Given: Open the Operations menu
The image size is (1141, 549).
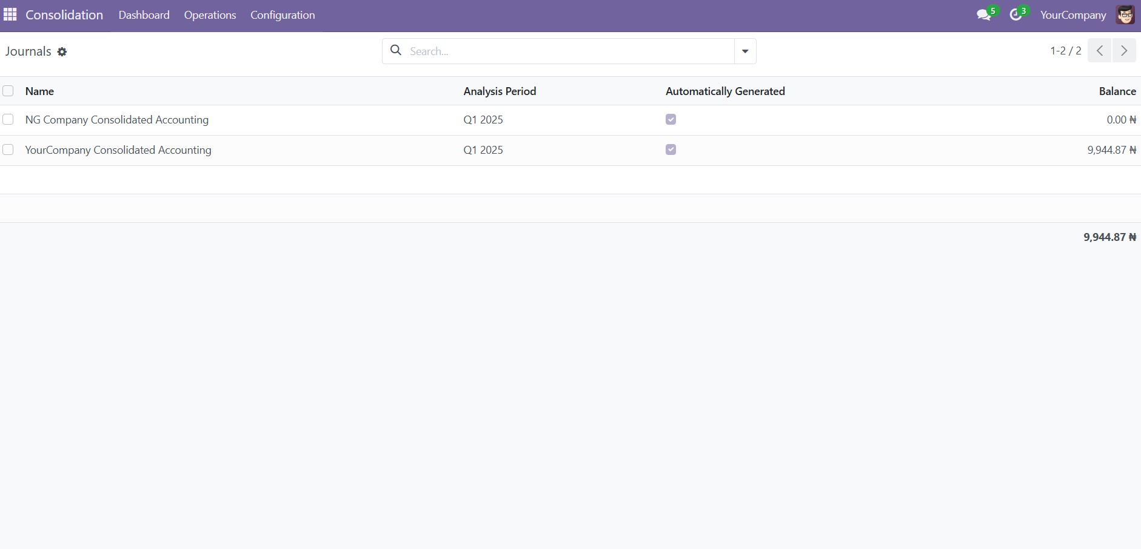Looking at the screenshot, I should (x=210, y=15).
